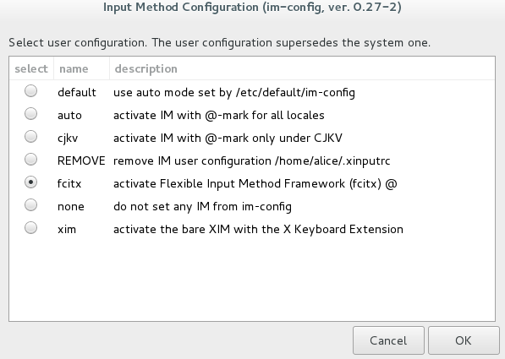Cancel the input method dialog

click(388, 340)
